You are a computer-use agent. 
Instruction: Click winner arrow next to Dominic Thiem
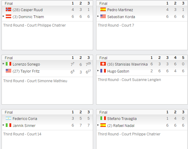coord(3,16)
